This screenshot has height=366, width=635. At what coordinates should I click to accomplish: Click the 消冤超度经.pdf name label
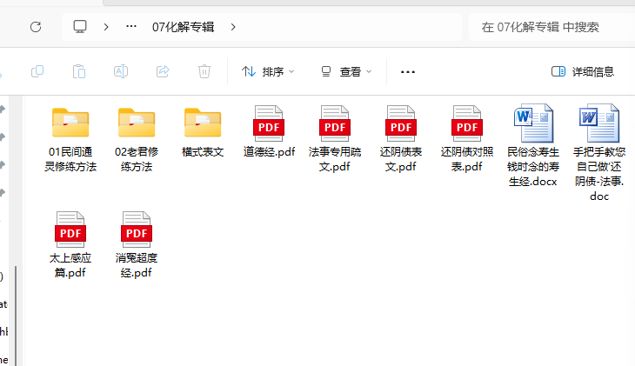[137, 265]
